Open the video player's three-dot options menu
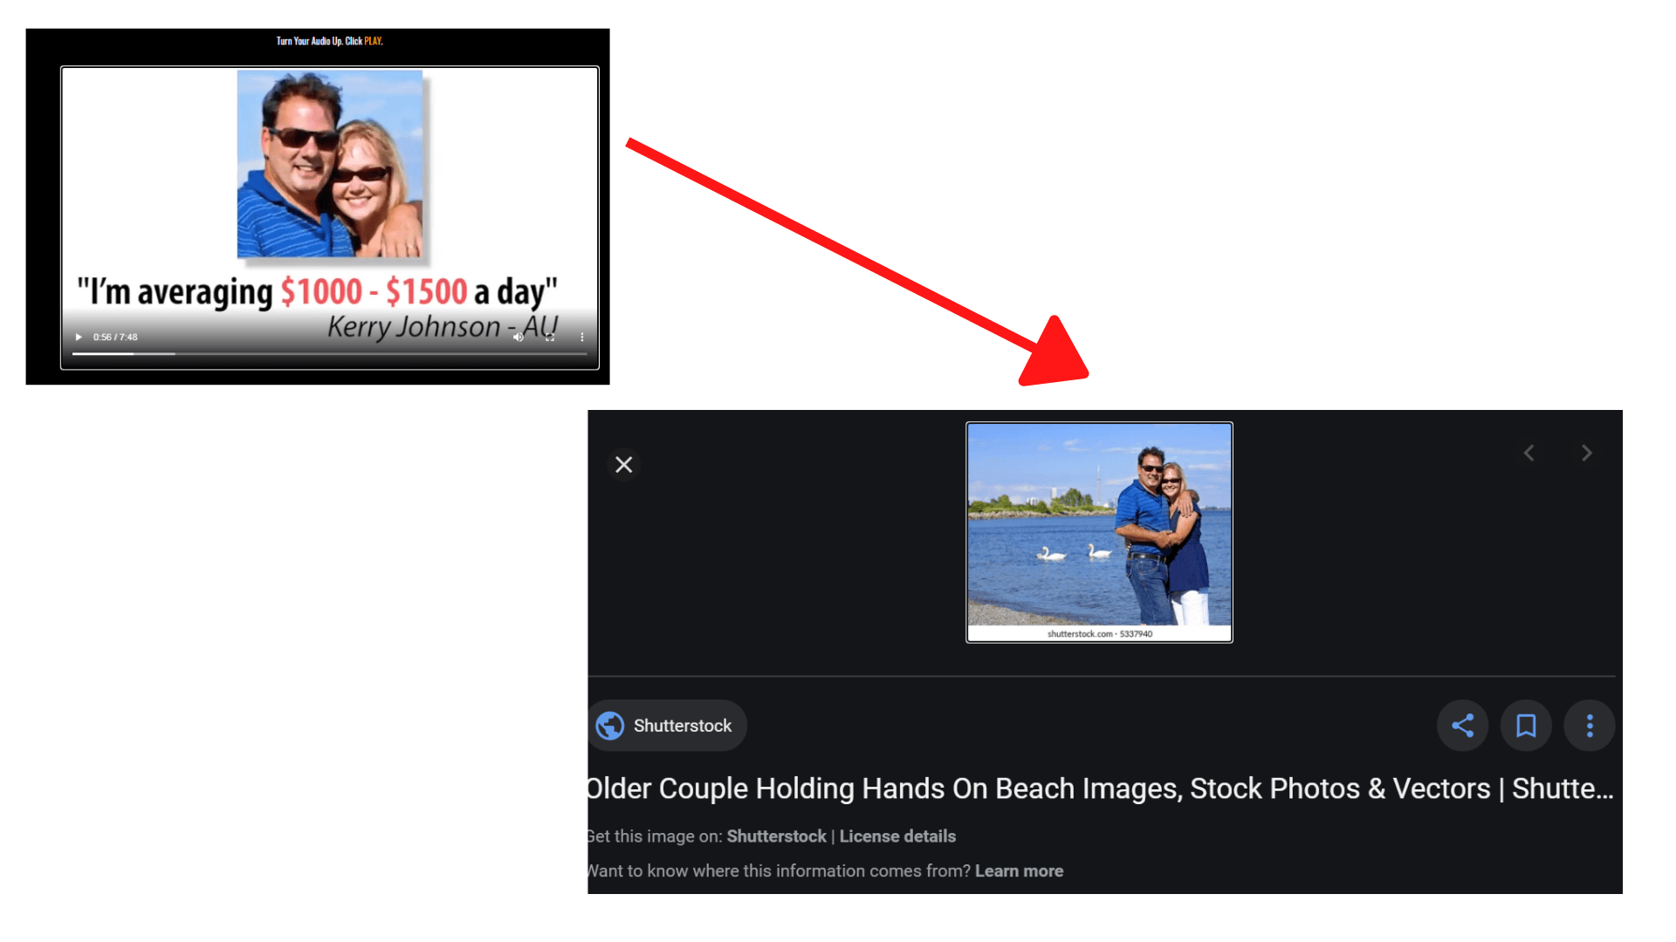The image size is (1676, 942). [x=582, y=337]
